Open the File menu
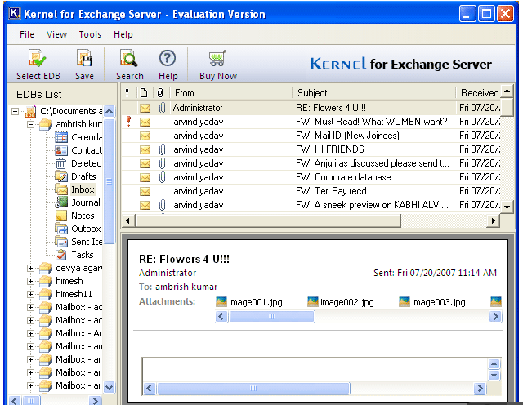The height and width of the screenshot is (405, 523). (x=27, y=34)
